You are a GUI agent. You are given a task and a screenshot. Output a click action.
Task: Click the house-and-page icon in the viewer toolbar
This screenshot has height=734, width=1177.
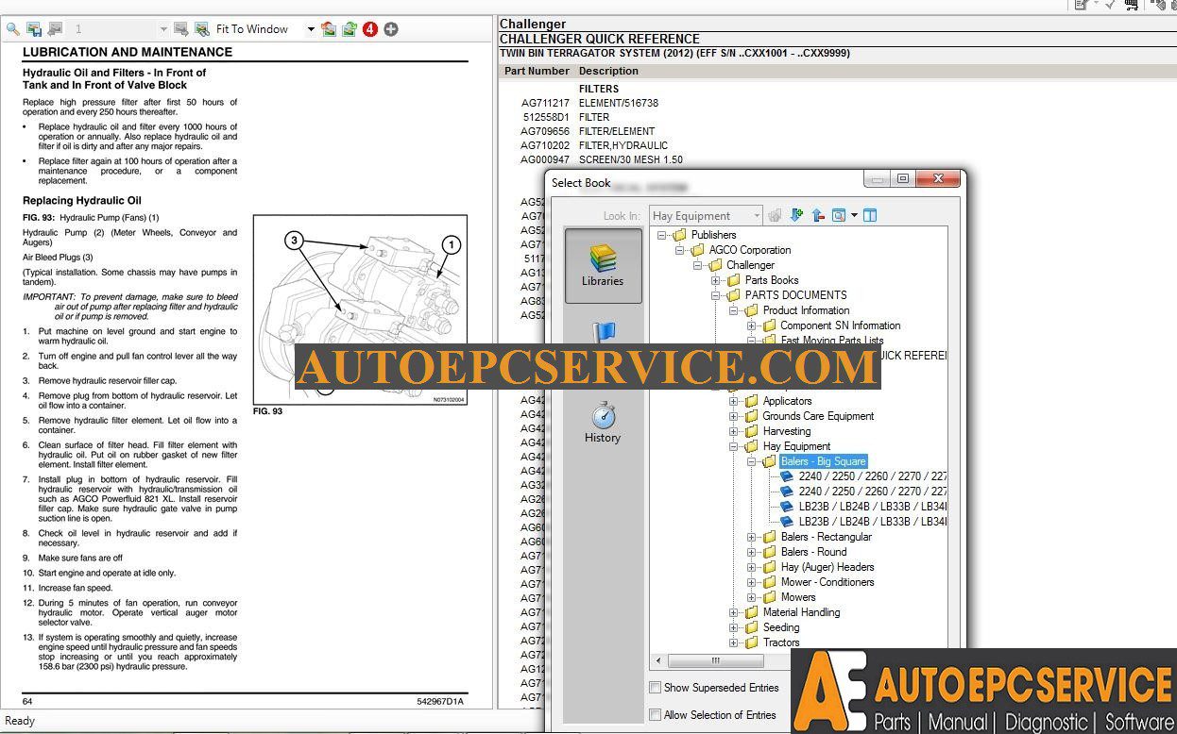(x=328, y=29)
